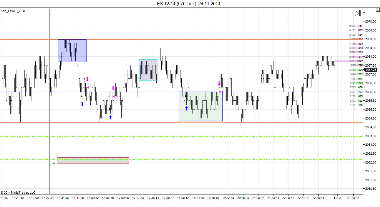Click the cumulative depth value 9182
Viewport: 380px width, 207px height.
[x=353, y=105]
